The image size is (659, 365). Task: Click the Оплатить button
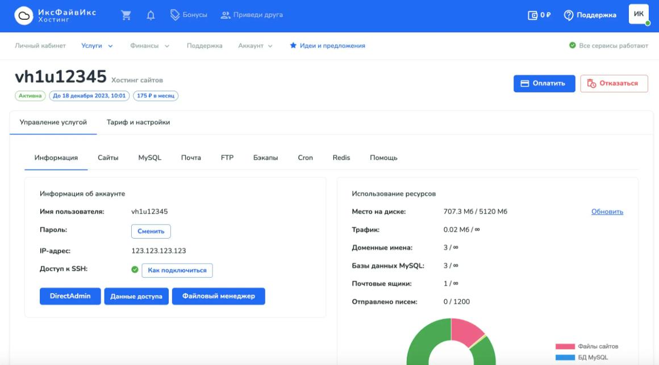(x=544, y=83)
